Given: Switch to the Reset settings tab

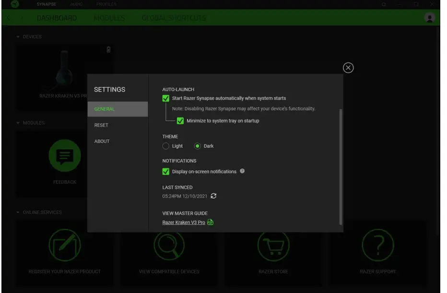Looking at the screenshot, I should 101,125.
